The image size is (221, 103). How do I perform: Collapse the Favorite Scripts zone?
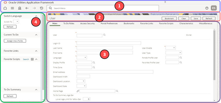coord(36,59)
